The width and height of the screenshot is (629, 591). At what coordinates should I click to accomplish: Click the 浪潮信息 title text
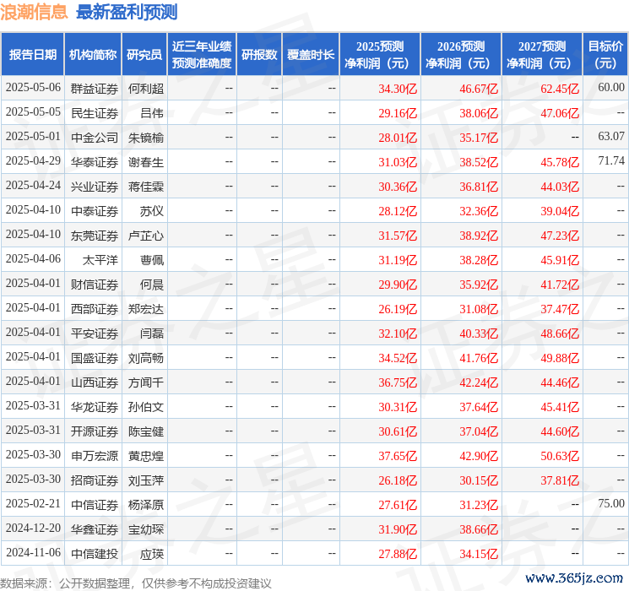pyautogui.click(x=34, y=12)
